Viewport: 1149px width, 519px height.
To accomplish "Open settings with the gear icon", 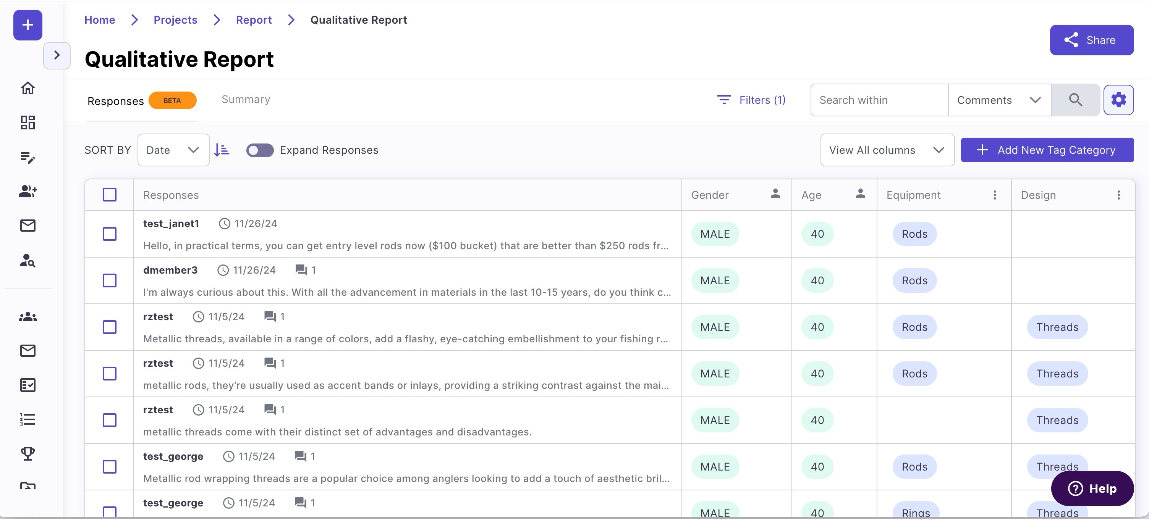I will [x=1118, y=100].
